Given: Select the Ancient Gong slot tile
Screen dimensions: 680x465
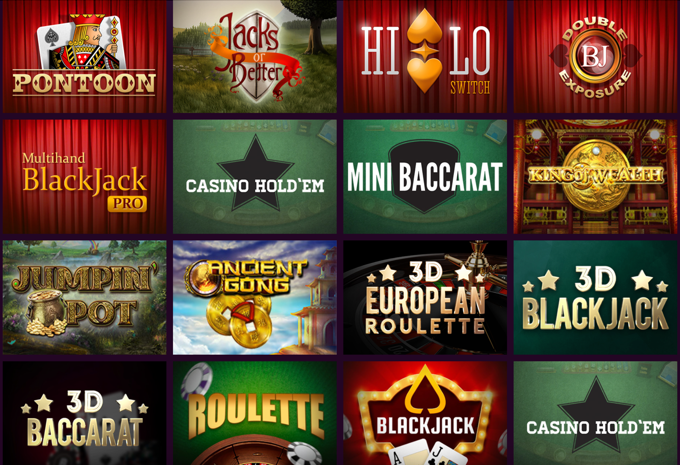Looking at the screenshot, I should (255, 297).
